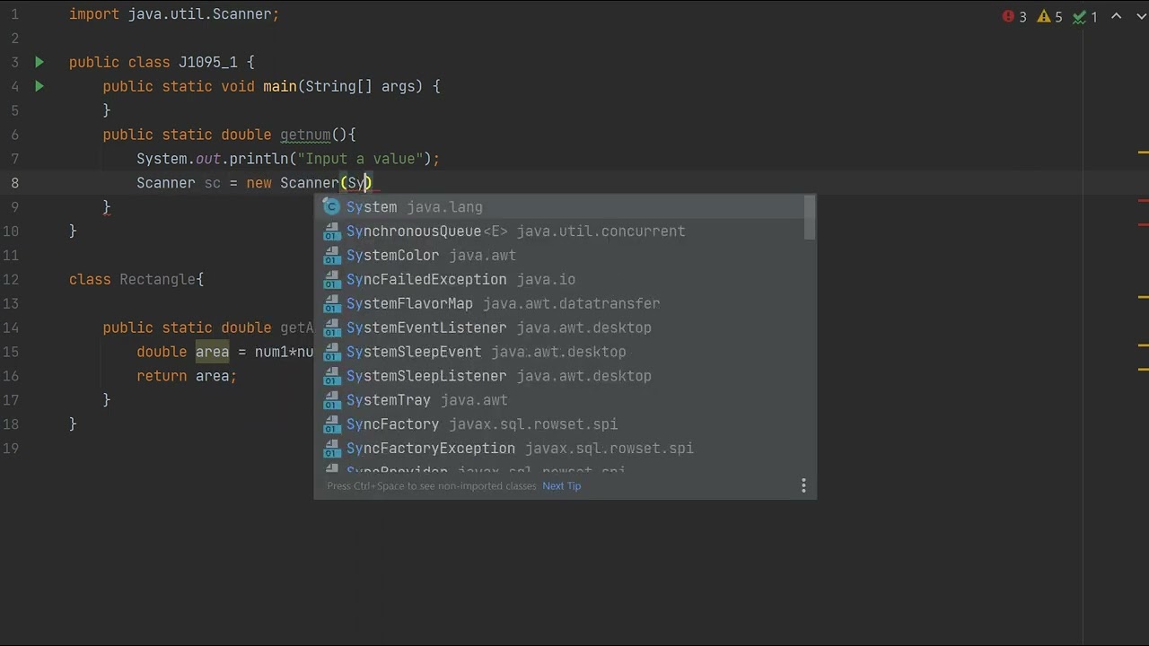Open warnings indicator showing 5 warnings

coord(1050,16)
